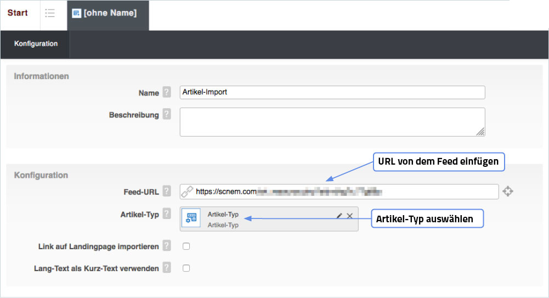Focus the Name field containing Artikel-Import
The width and height of the screenshot is (549, 298).
pos(332,92)
